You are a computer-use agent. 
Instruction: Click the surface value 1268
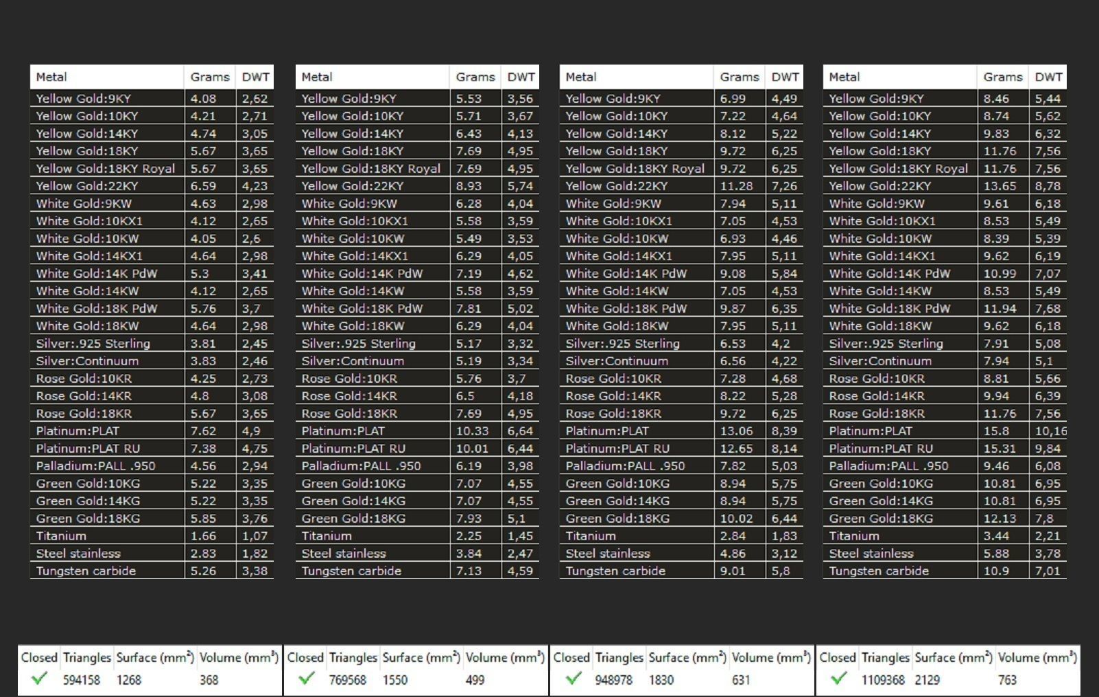[x=129, y=680]
